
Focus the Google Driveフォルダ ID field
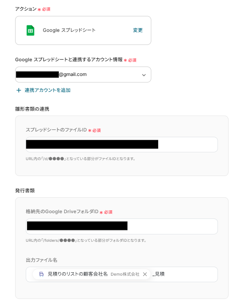click(x=122, y=226)
